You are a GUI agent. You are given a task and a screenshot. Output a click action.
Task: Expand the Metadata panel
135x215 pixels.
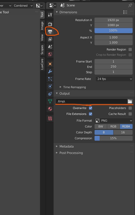pos(66,147)
